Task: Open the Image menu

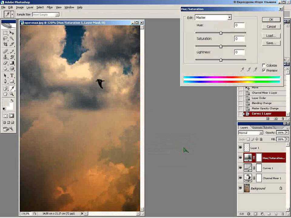Action: pyautogui.click(x=20, y=7)
